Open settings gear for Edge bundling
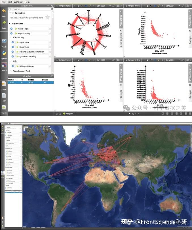Image resolution: width=192 pixels, height=230 pixels. click(x=11, y=33)
